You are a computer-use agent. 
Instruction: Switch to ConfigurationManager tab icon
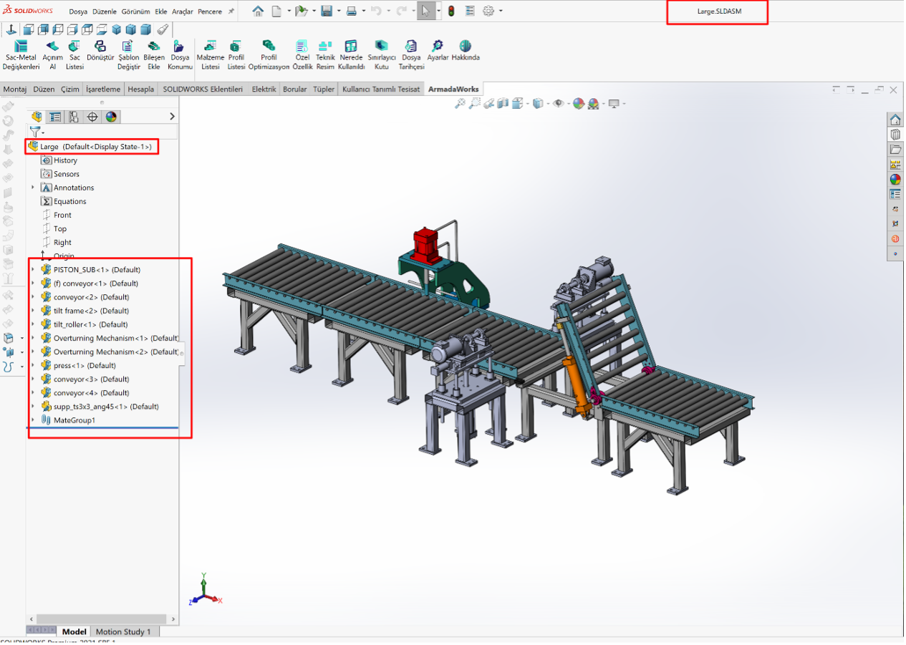pyautogui.click(x=74, y=117)
